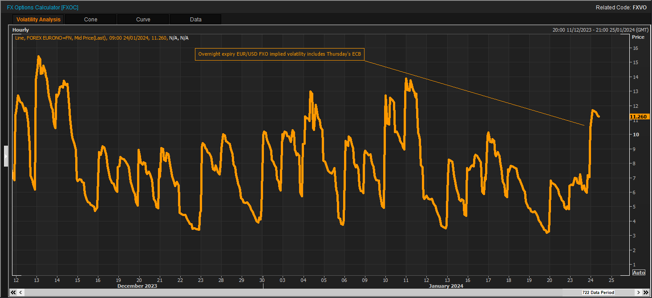Open the Data tab
The width and height of the screenshot is (652, 298).
[195, 20]
